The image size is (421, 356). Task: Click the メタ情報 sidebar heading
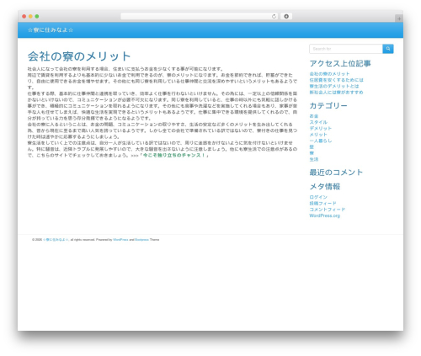click(x=325, y=187)
